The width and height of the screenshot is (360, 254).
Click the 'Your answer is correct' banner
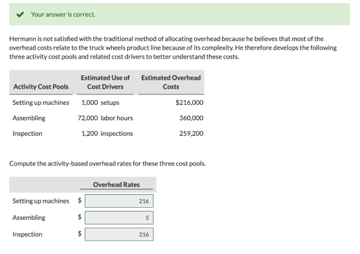click(x=179, y=14)
